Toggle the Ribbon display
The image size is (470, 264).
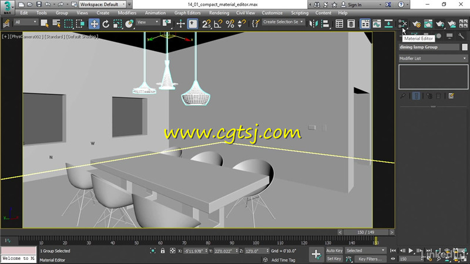tap(365, 23)
